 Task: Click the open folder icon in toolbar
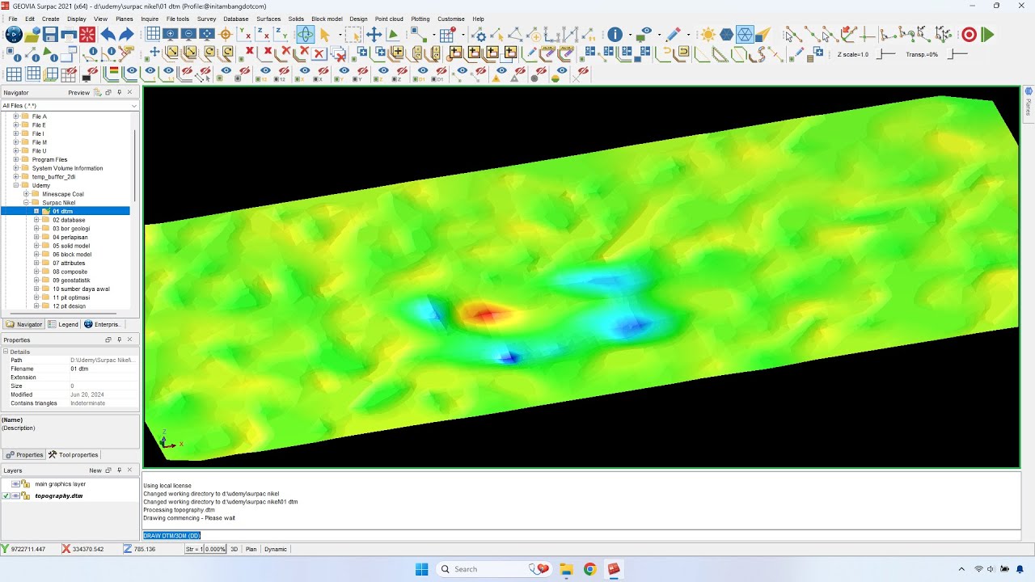[32, 35]
